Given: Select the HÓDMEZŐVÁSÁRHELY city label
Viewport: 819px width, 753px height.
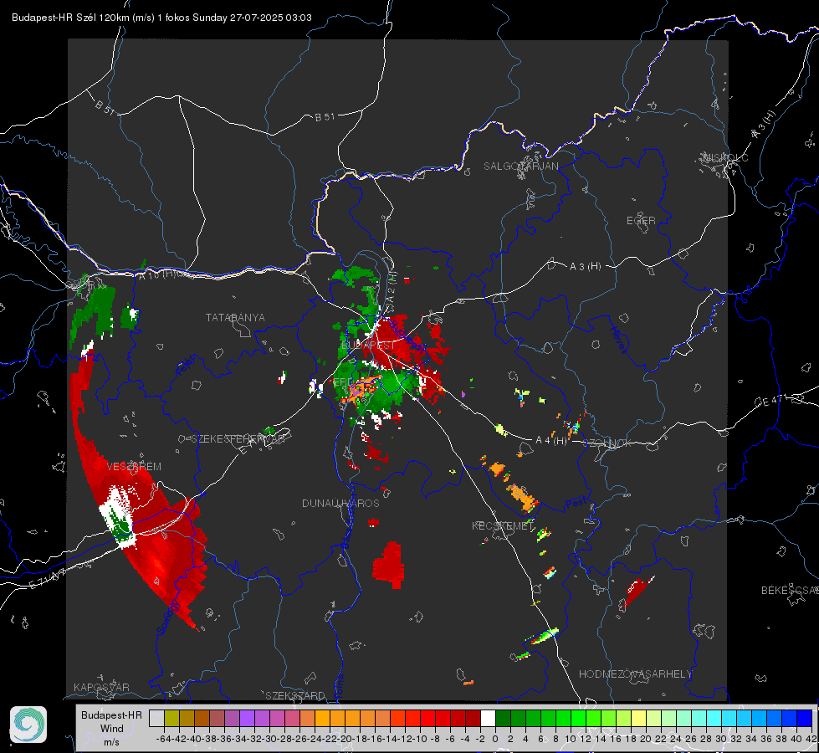Looking at the screenshot, I should [x=636, y=674].
